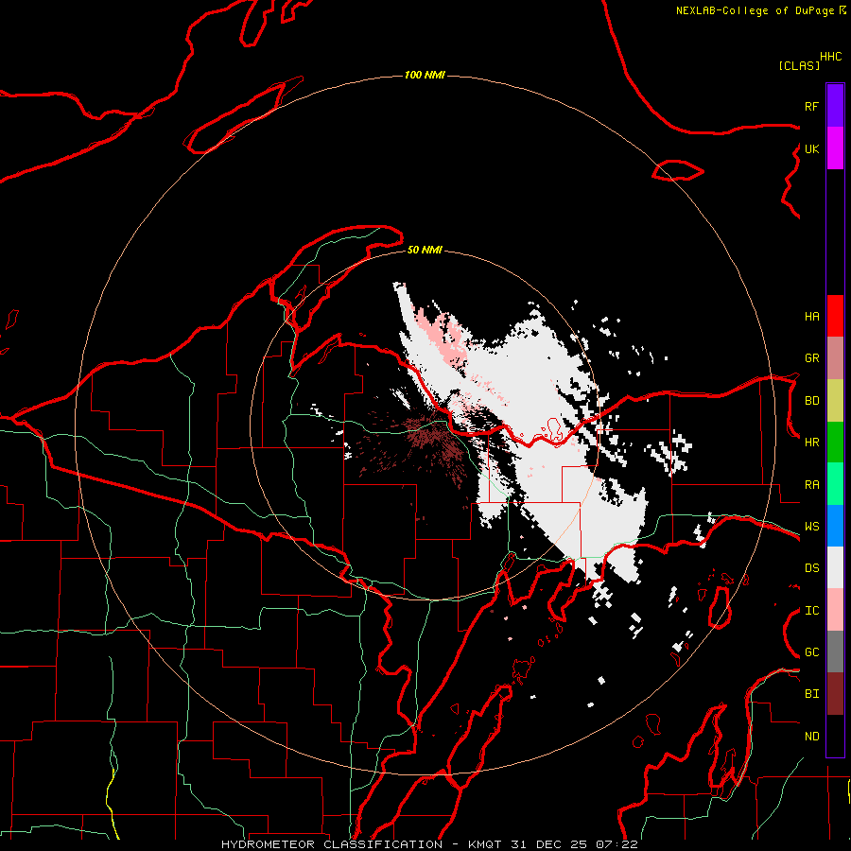Click the HA legend label text
The width and height of the screenshot is (851, 851).
811,317
